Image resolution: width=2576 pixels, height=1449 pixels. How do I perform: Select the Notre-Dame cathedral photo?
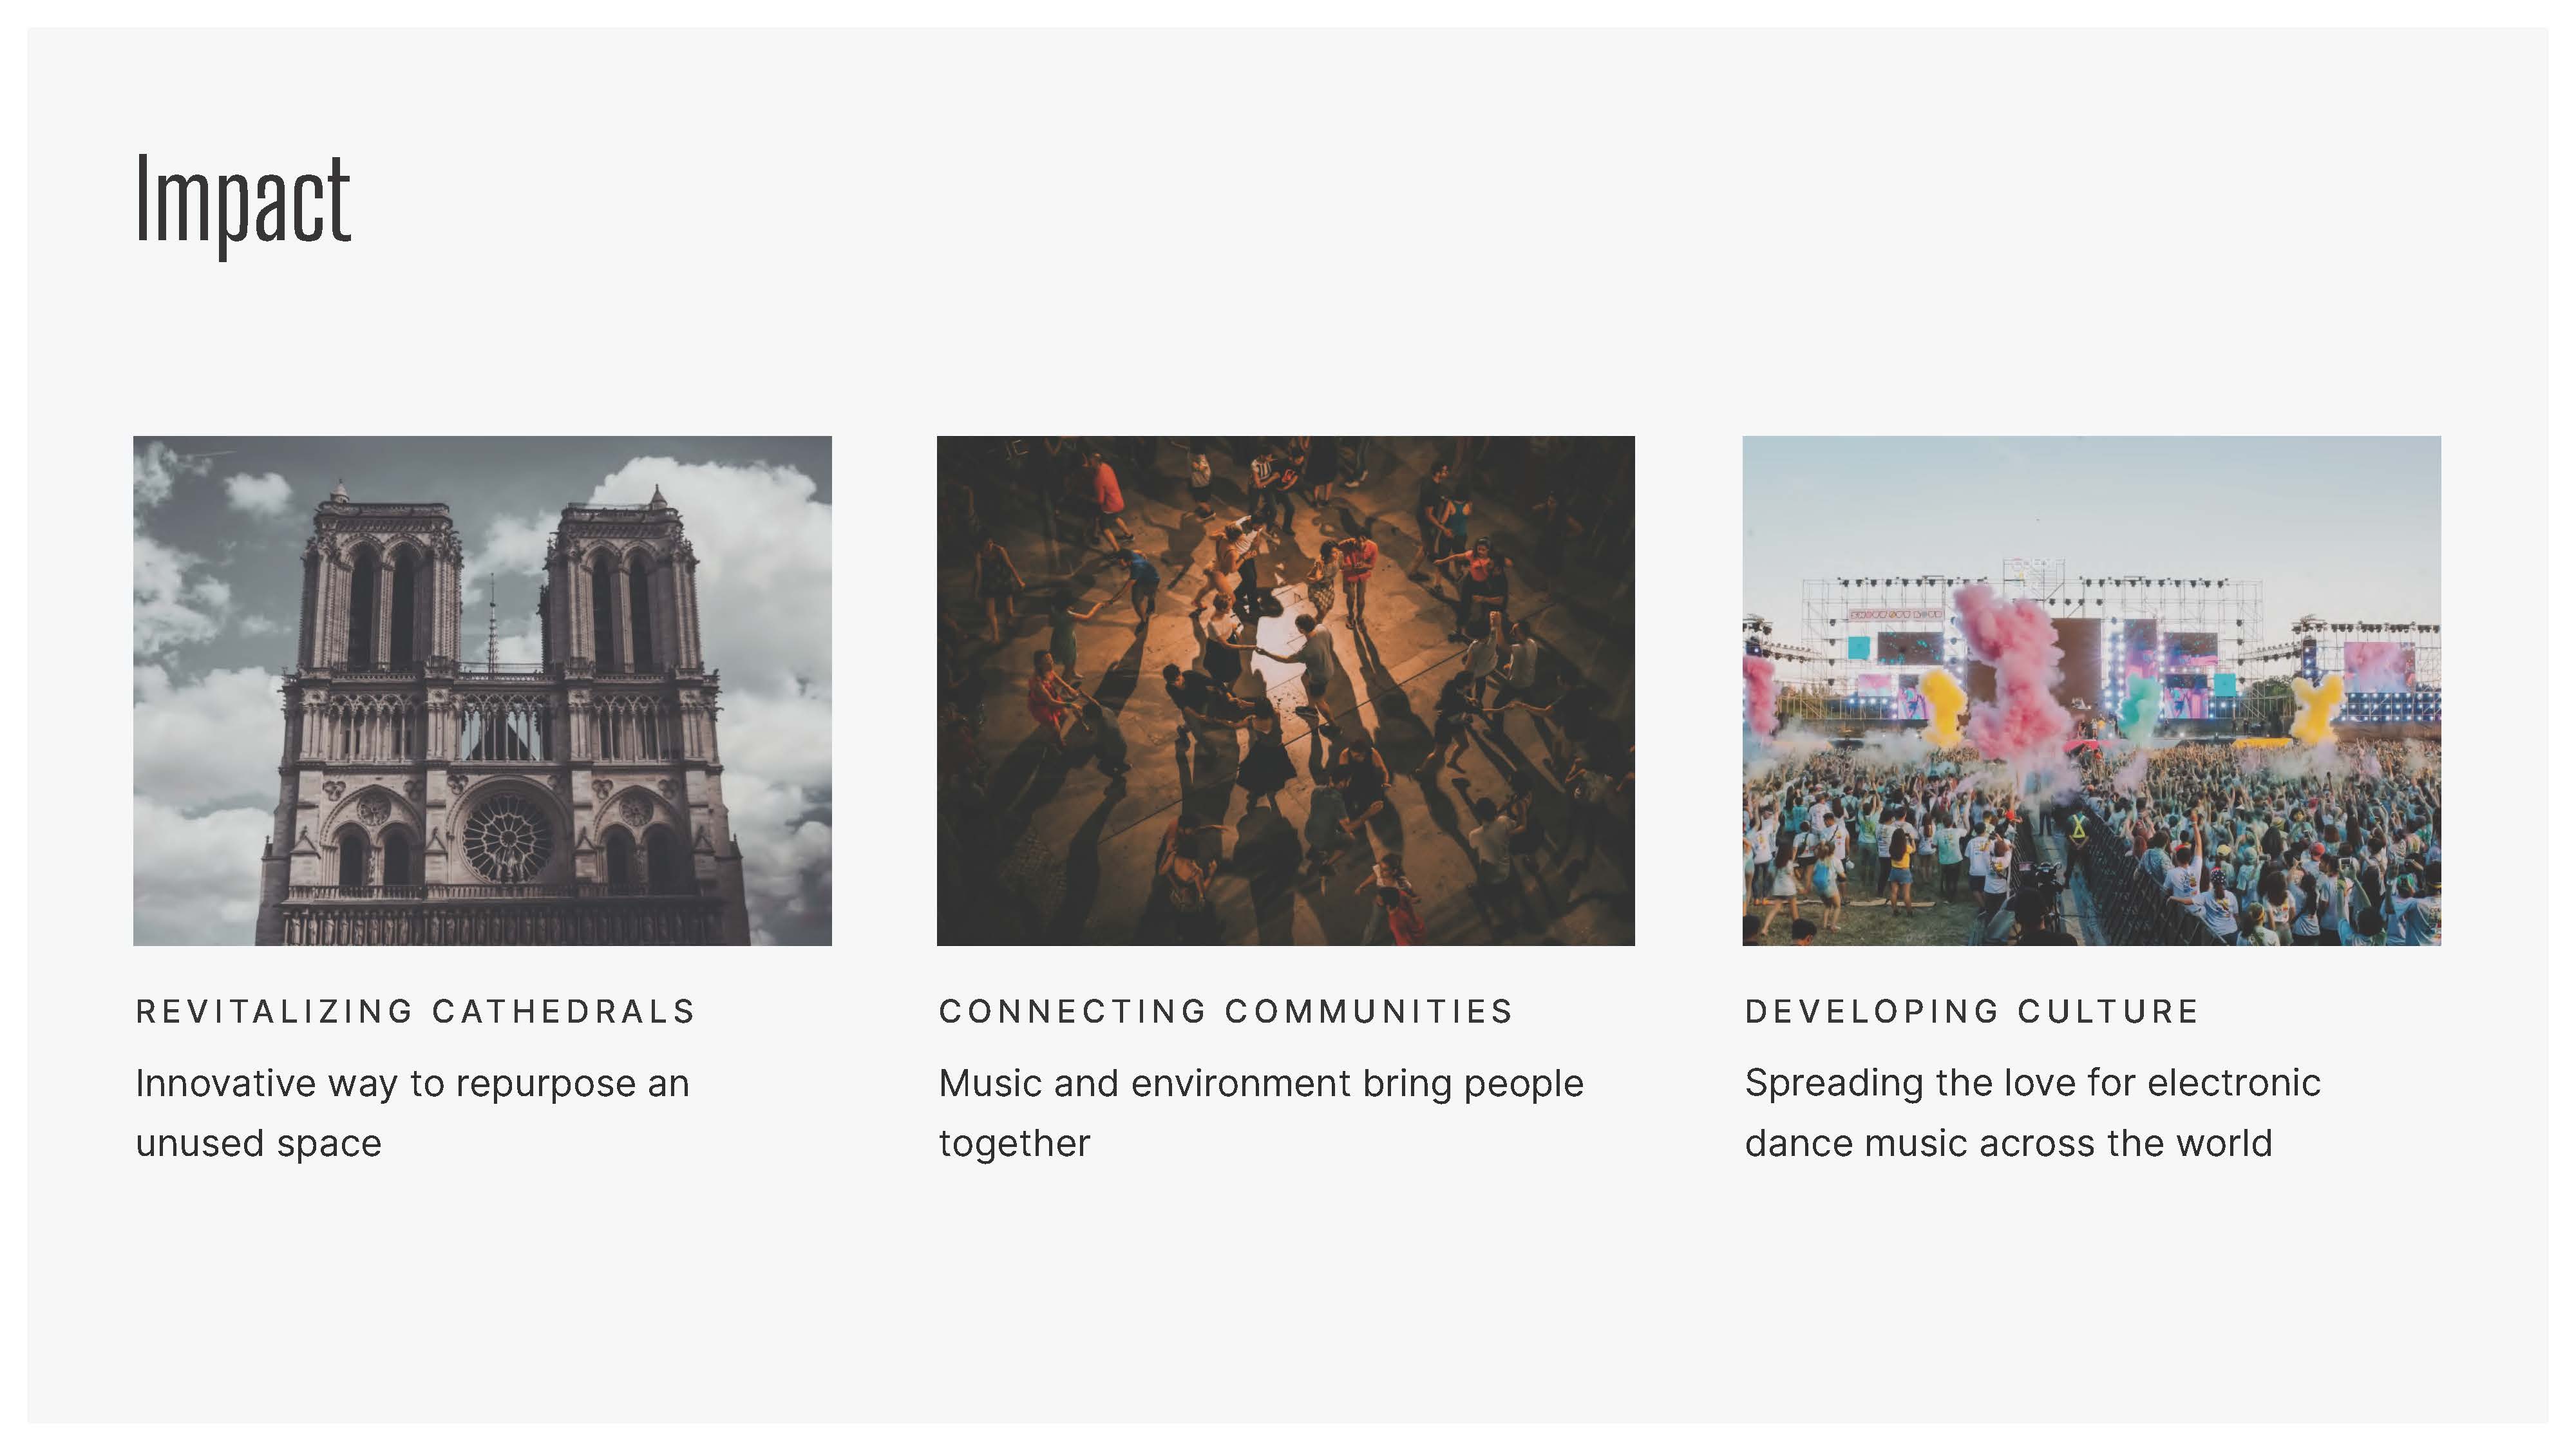click(482, 690)
